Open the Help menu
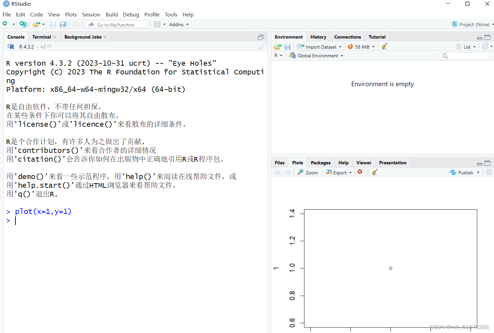 (188, 14)
